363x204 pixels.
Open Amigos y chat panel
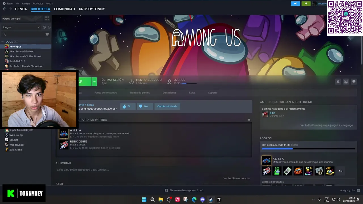pos(350,190)
